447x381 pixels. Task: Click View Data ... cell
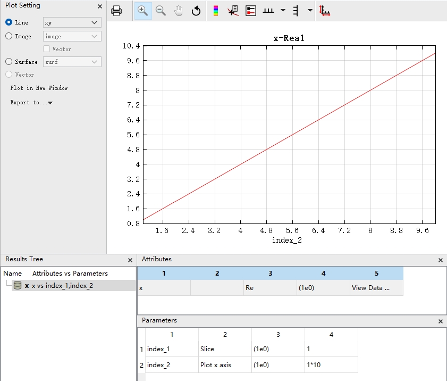376,288
